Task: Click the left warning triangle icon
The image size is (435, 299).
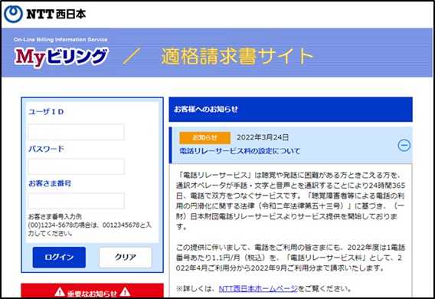Action: pos(60,292)
